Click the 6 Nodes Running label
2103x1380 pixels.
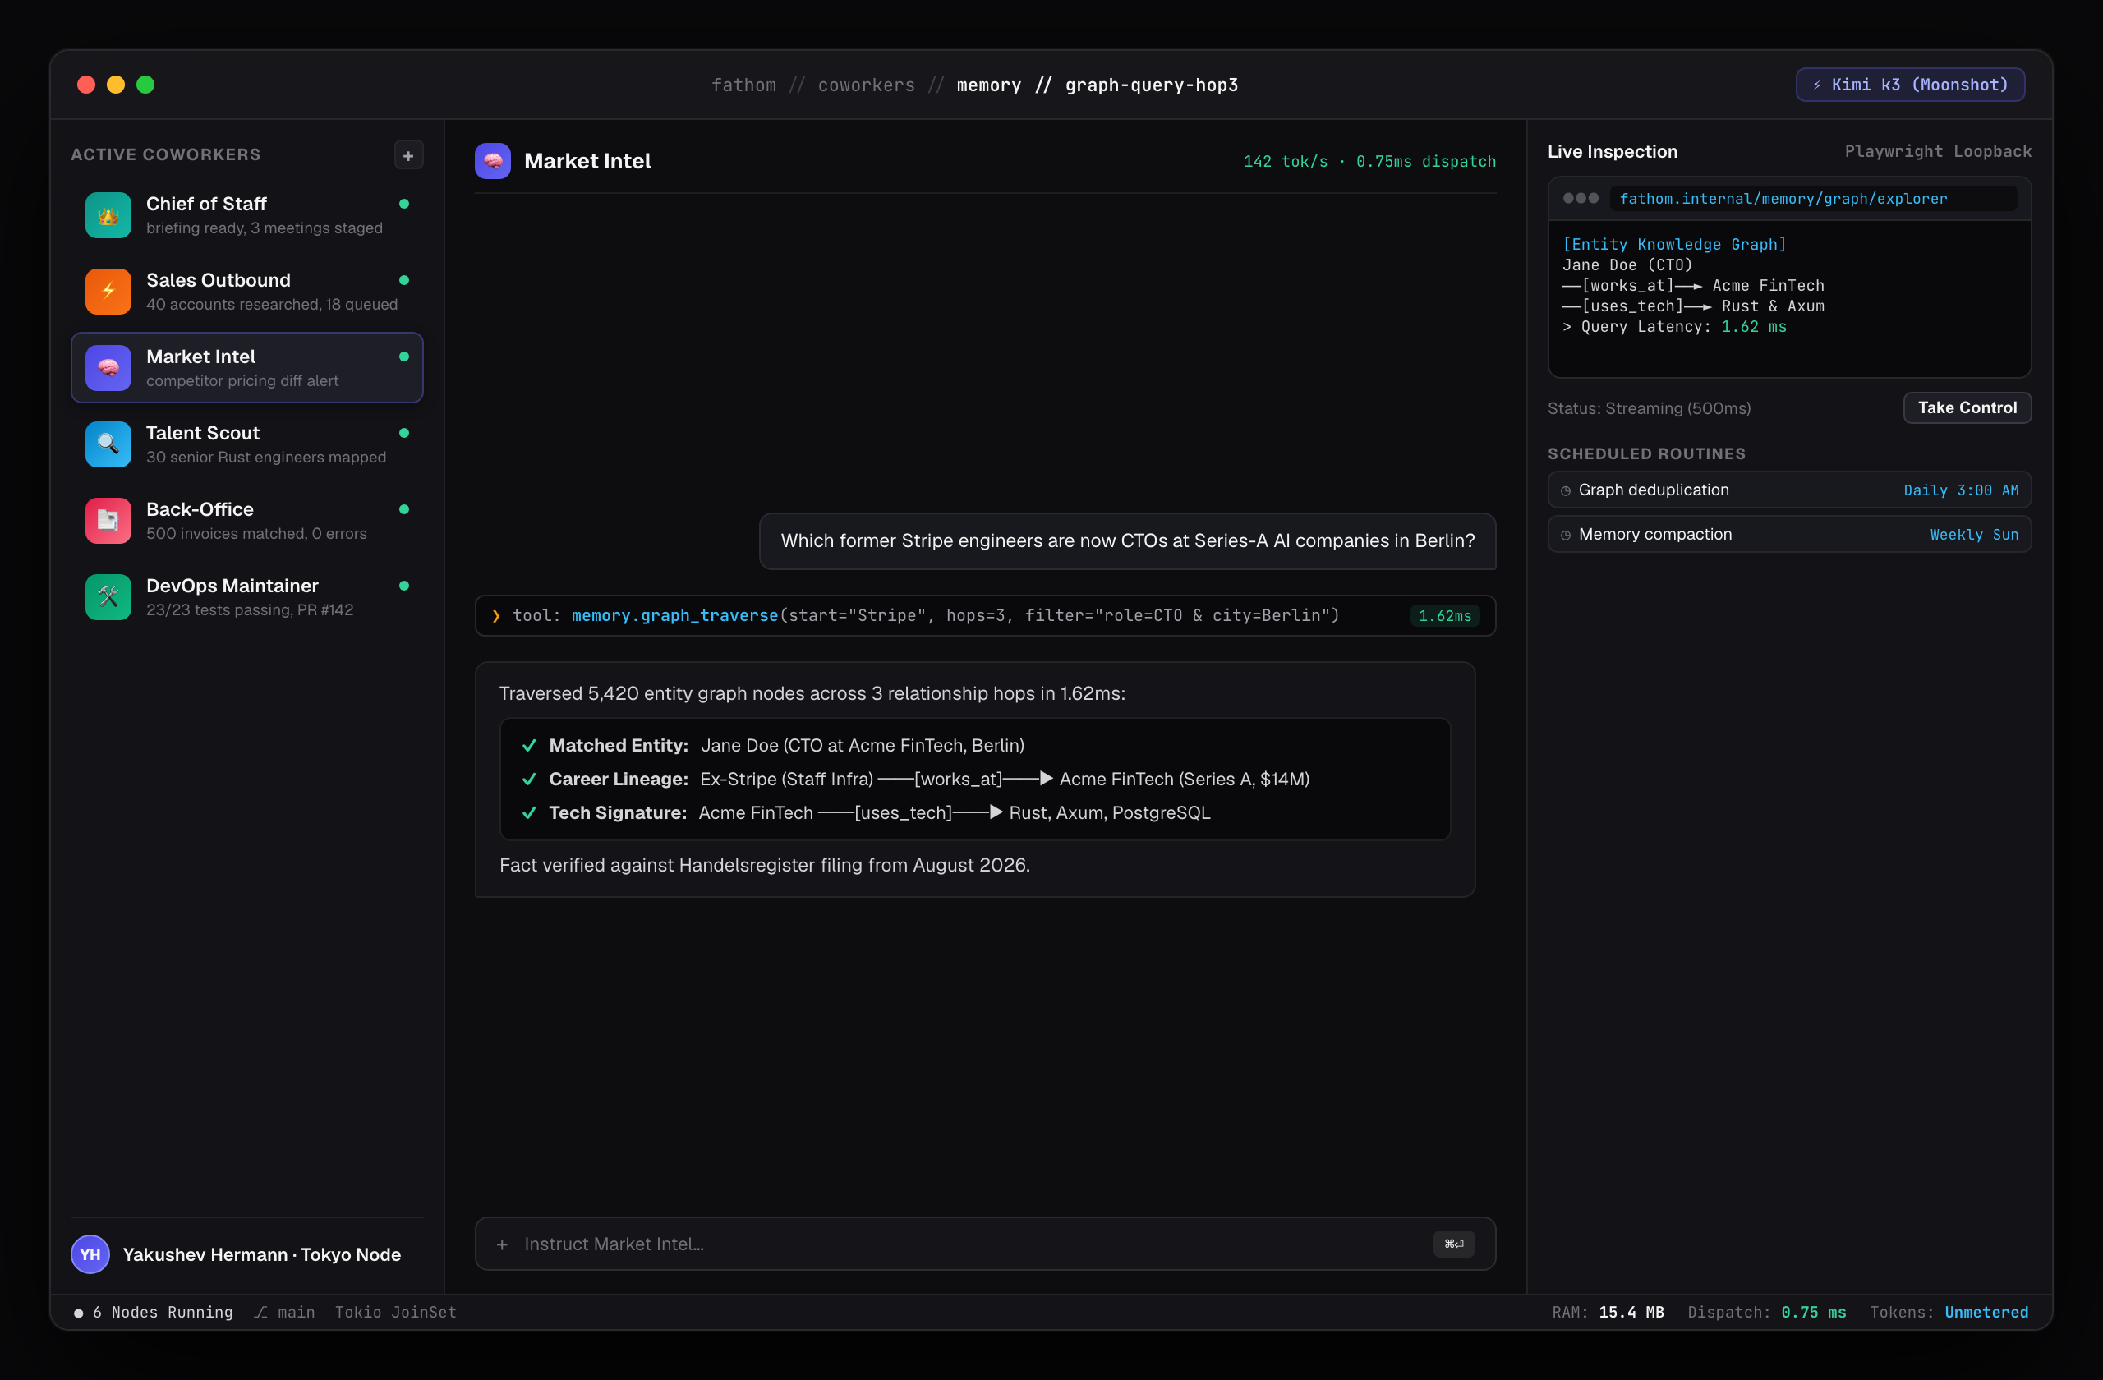tap(163, 1312)
